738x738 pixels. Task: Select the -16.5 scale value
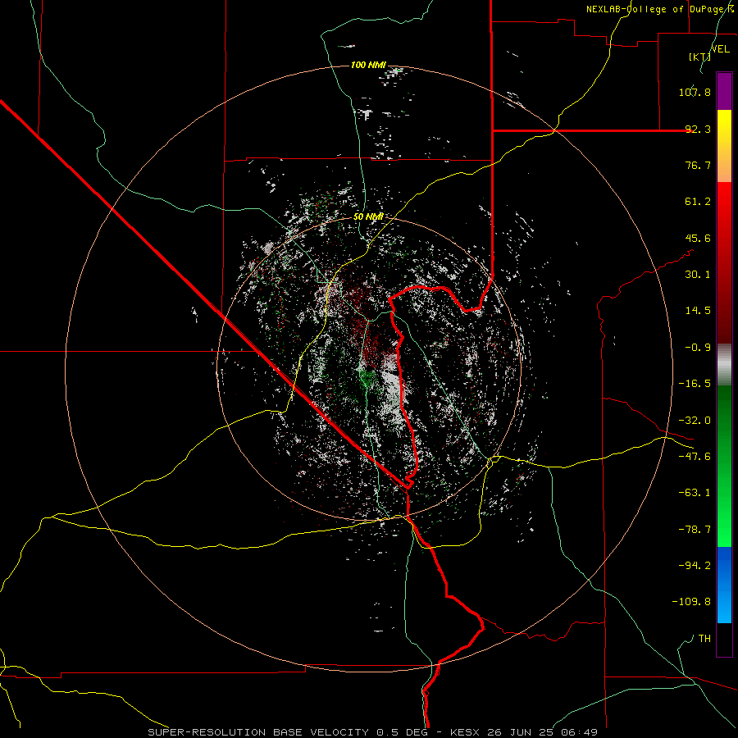tap(695, 384)
